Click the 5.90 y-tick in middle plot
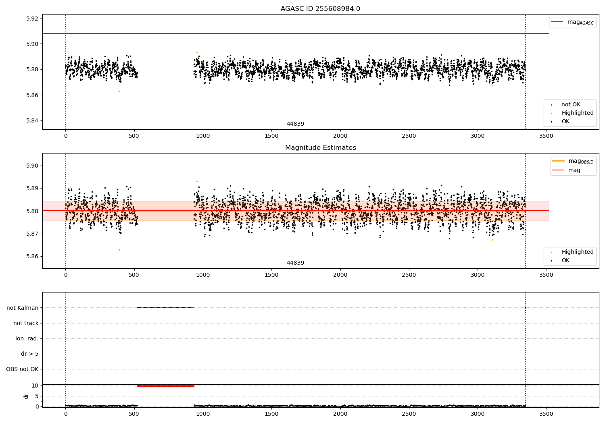The height and width of the screenshot is (423, 605). click(32, 166)
